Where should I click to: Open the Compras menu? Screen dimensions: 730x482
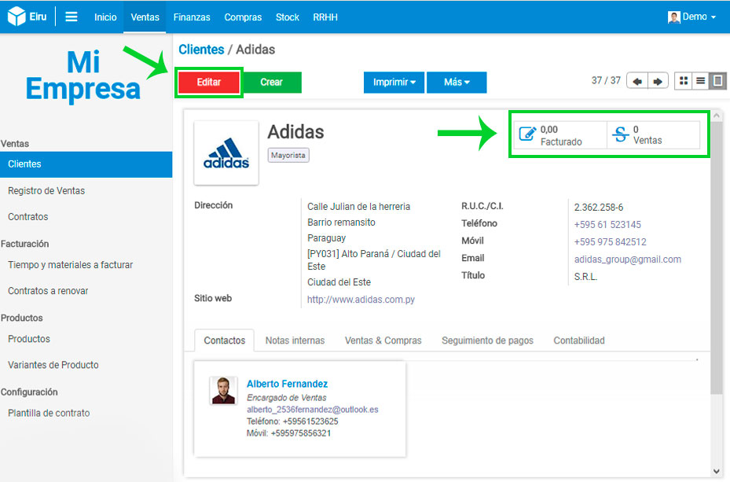(243, 17)
